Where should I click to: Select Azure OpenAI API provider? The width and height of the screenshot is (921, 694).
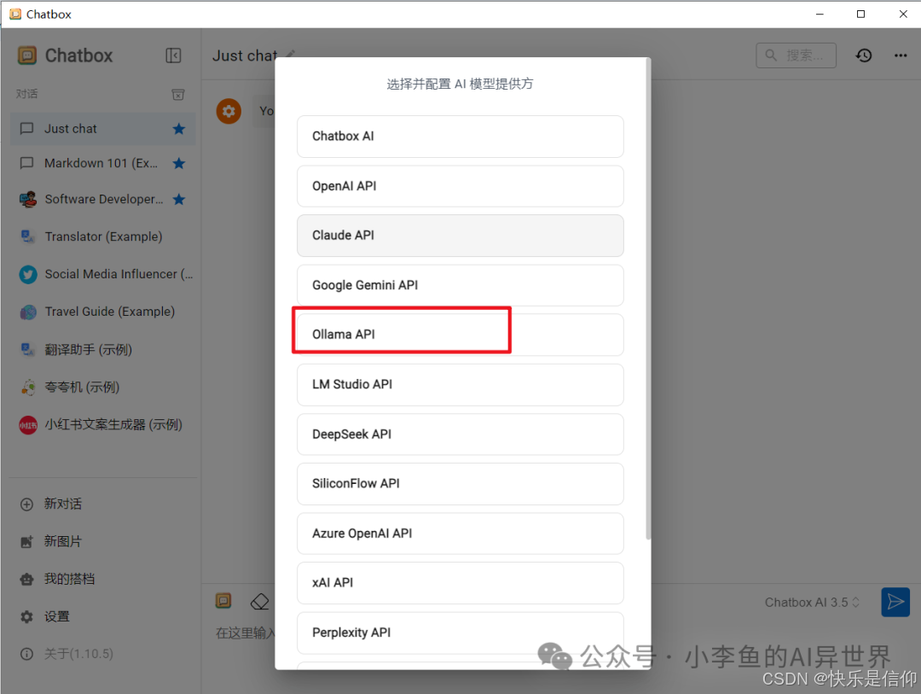coord(460,534)
